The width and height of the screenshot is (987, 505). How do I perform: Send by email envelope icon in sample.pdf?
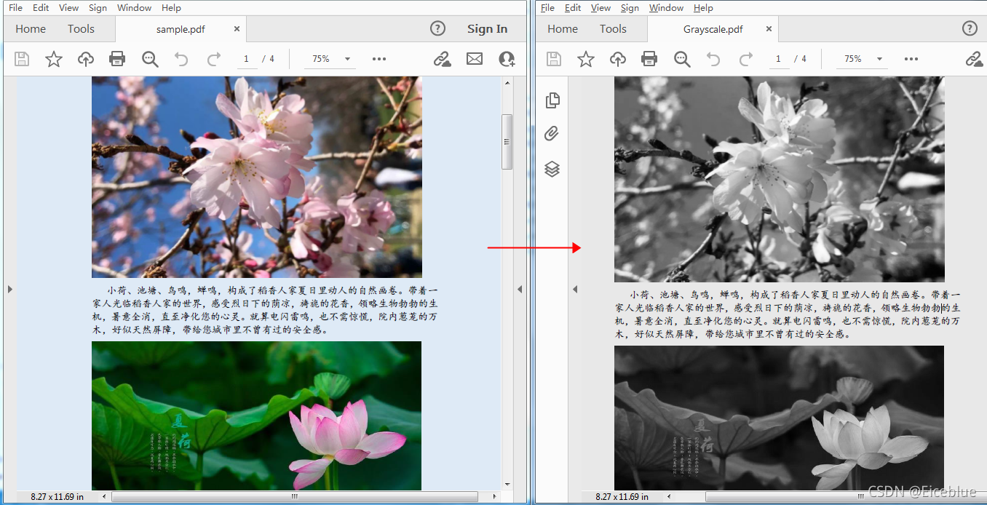[x=475, y=59]
